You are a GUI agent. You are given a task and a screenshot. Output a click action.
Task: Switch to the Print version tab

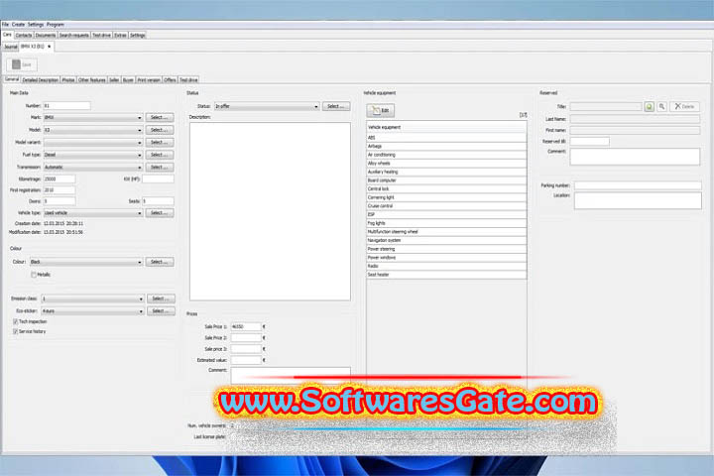coord(149,79)
